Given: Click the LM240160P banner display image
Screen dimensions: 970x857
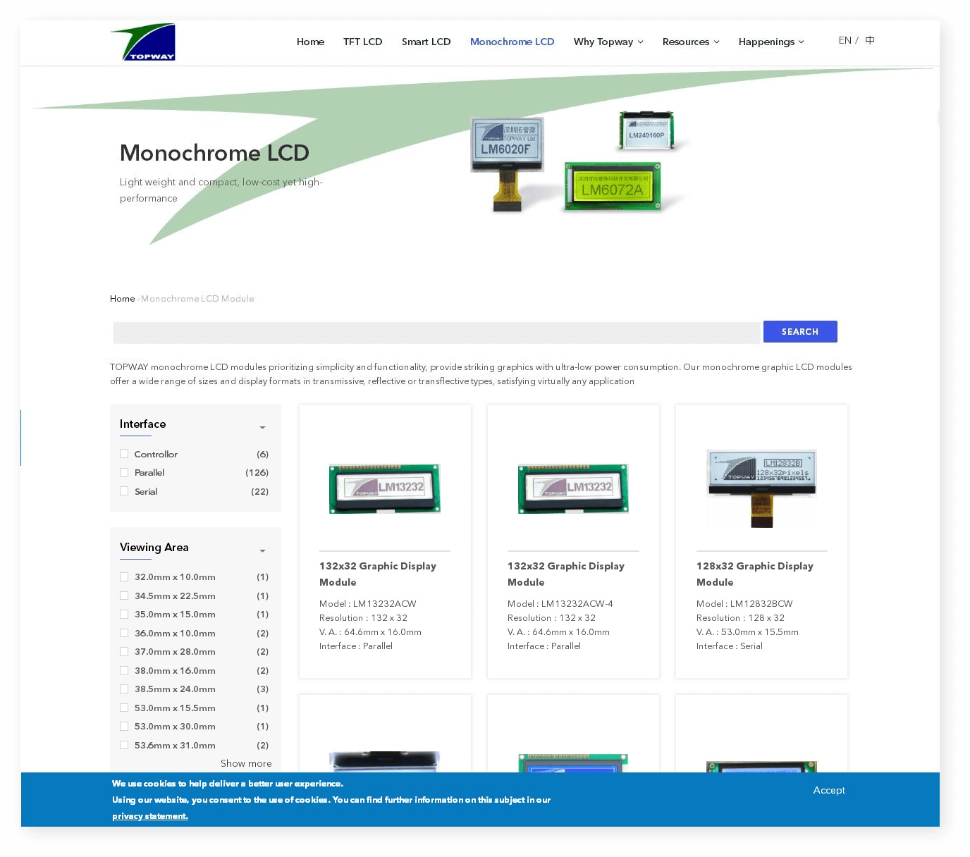Looking at the screenshot, I should pos(646,130).
